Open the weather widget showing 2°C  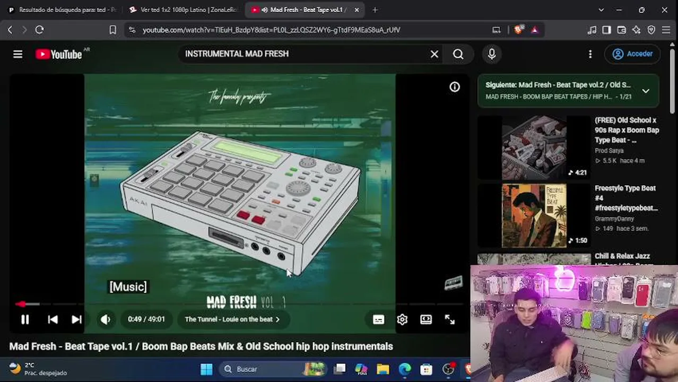(38, 369)
